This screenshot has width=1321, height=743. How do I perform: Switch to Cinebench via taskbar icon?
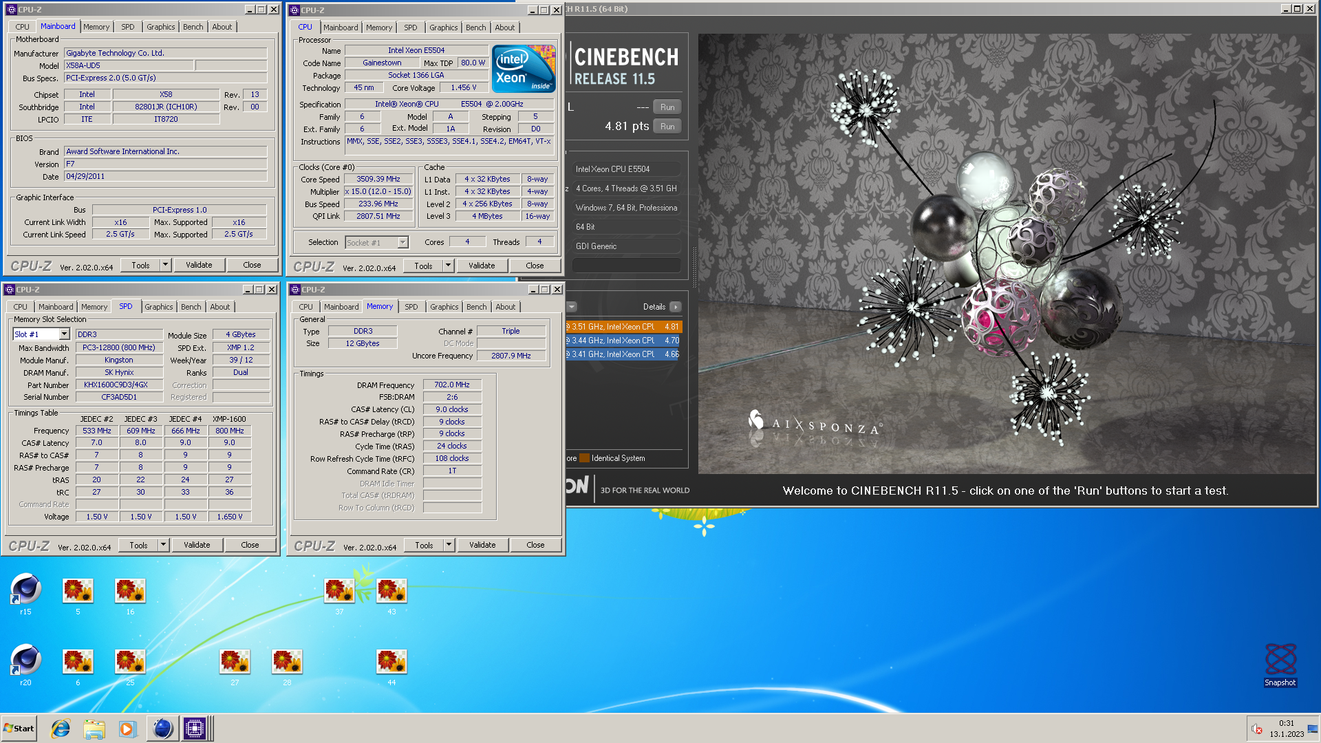162,729
